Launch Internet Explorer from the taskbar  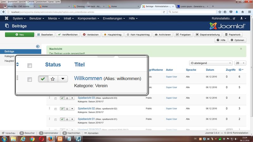coord(23,139)
